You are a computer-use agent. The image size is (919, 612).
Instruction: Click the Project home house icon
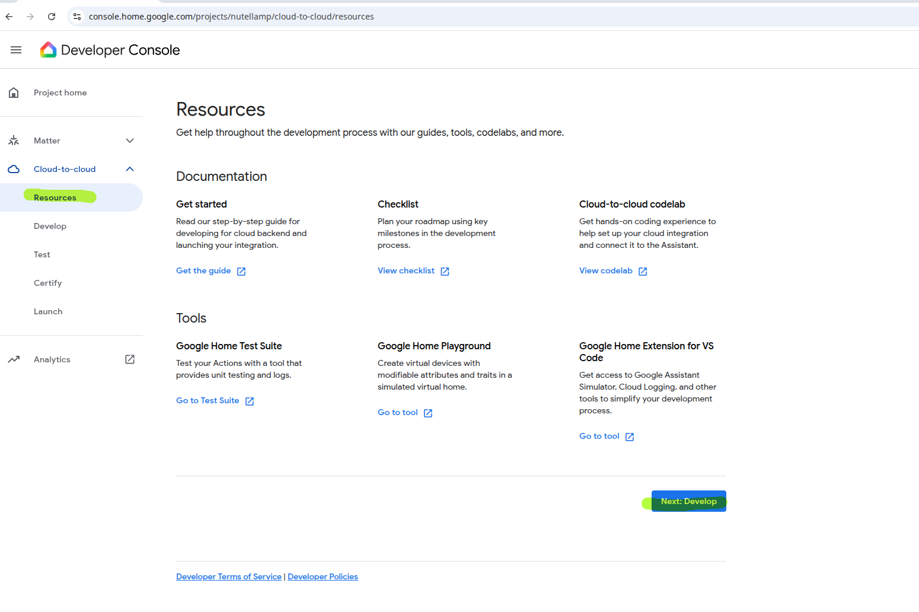(x=14, y=93)
